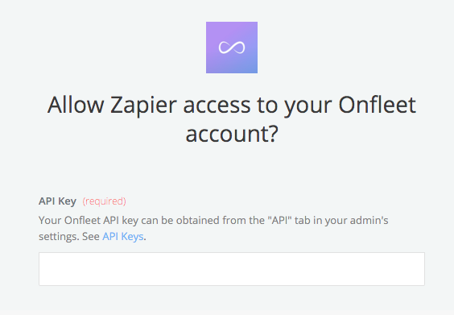Click the red "(required)" marker
The height and width of the screenshot is (315, 454).
104,201
